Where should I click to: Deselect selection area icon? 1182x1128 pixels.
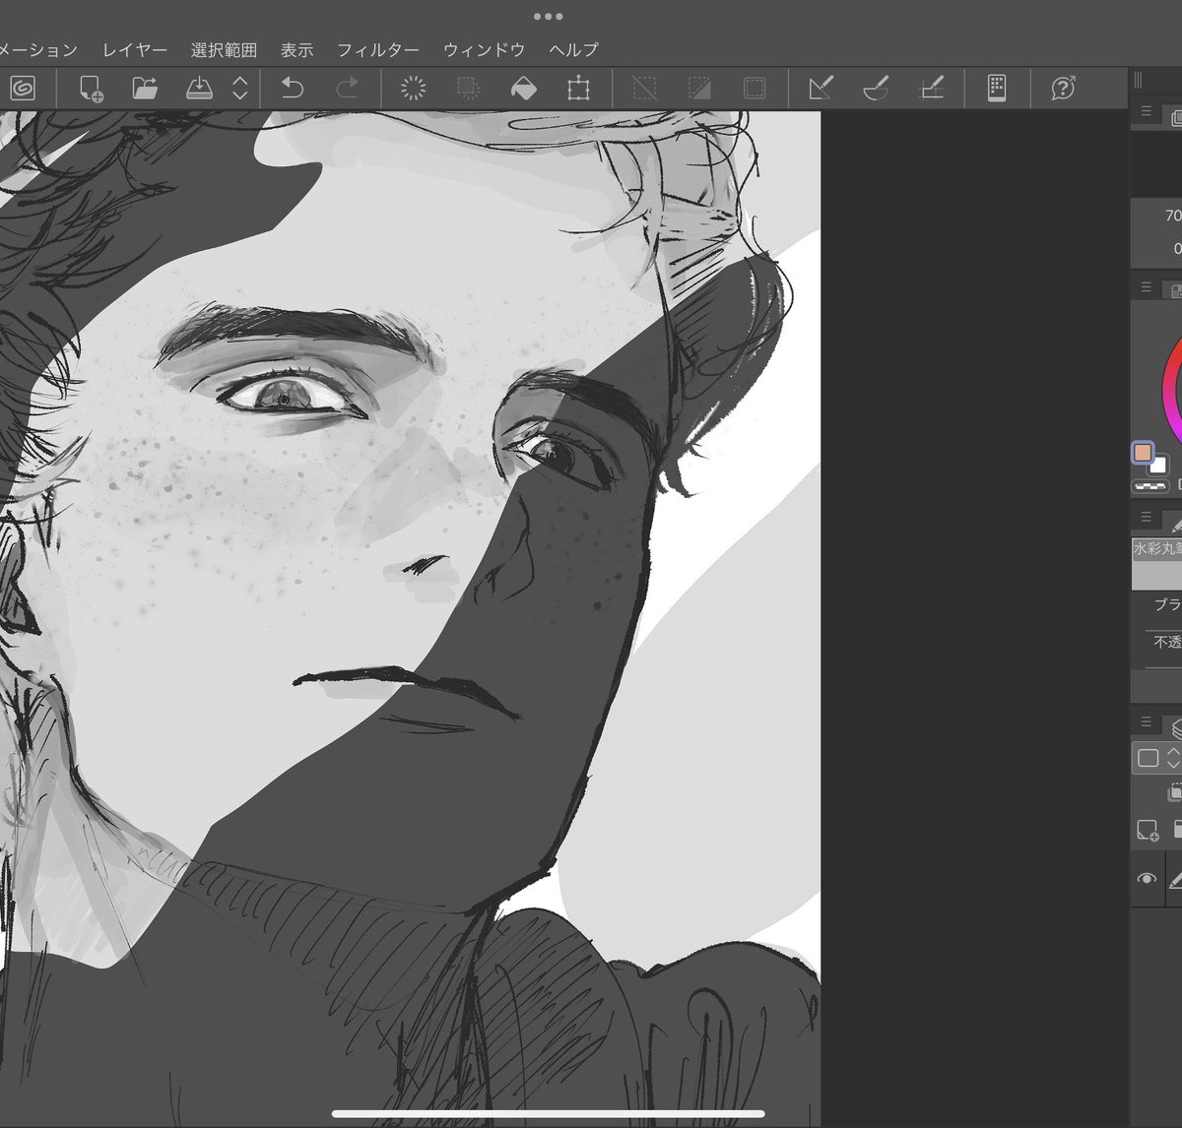tap(644, 89)
